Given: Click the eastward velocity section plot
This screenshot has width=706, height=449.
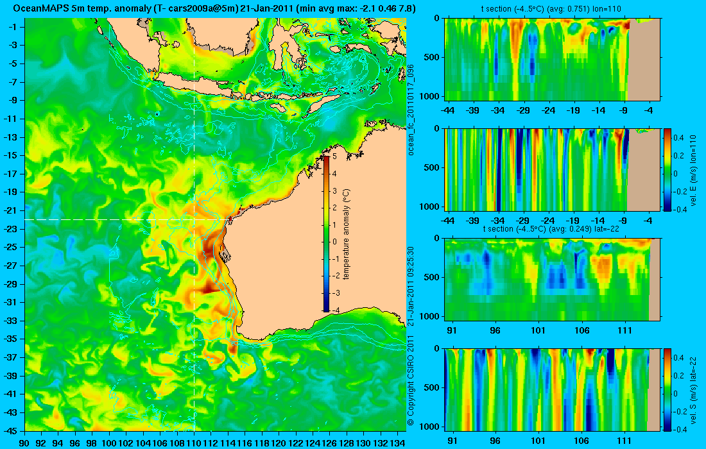Looking at the screenshot, I should pyautogui.click(x=552, y=169).
